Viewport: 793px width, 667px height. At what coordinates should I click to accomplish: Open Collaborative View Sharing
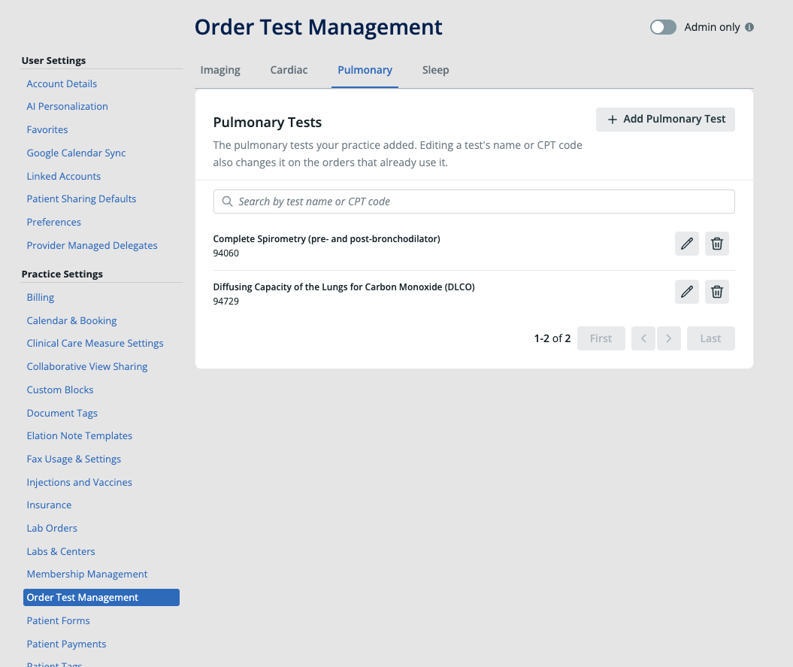click(x=87, y=366)
